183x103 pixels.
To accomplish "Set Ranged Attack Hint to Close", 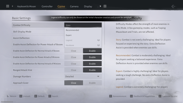I will click(73, 70).
